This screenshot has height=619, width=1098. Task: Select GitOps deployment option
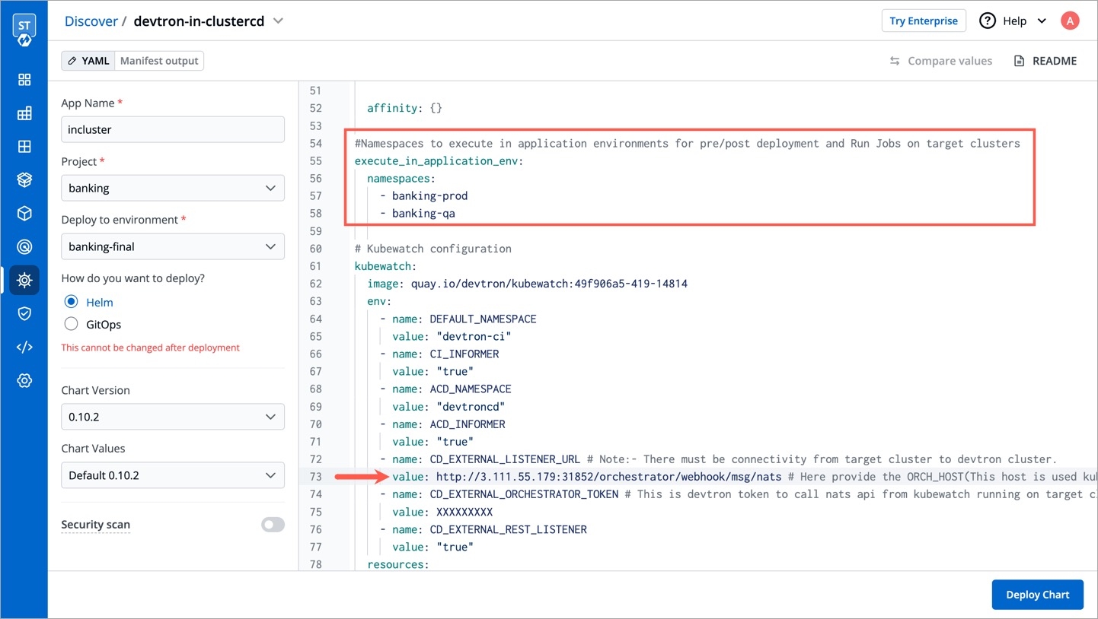pos(72,324)
